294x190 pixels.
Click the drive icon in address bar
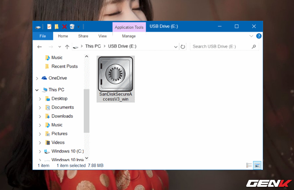pos(75,47)
